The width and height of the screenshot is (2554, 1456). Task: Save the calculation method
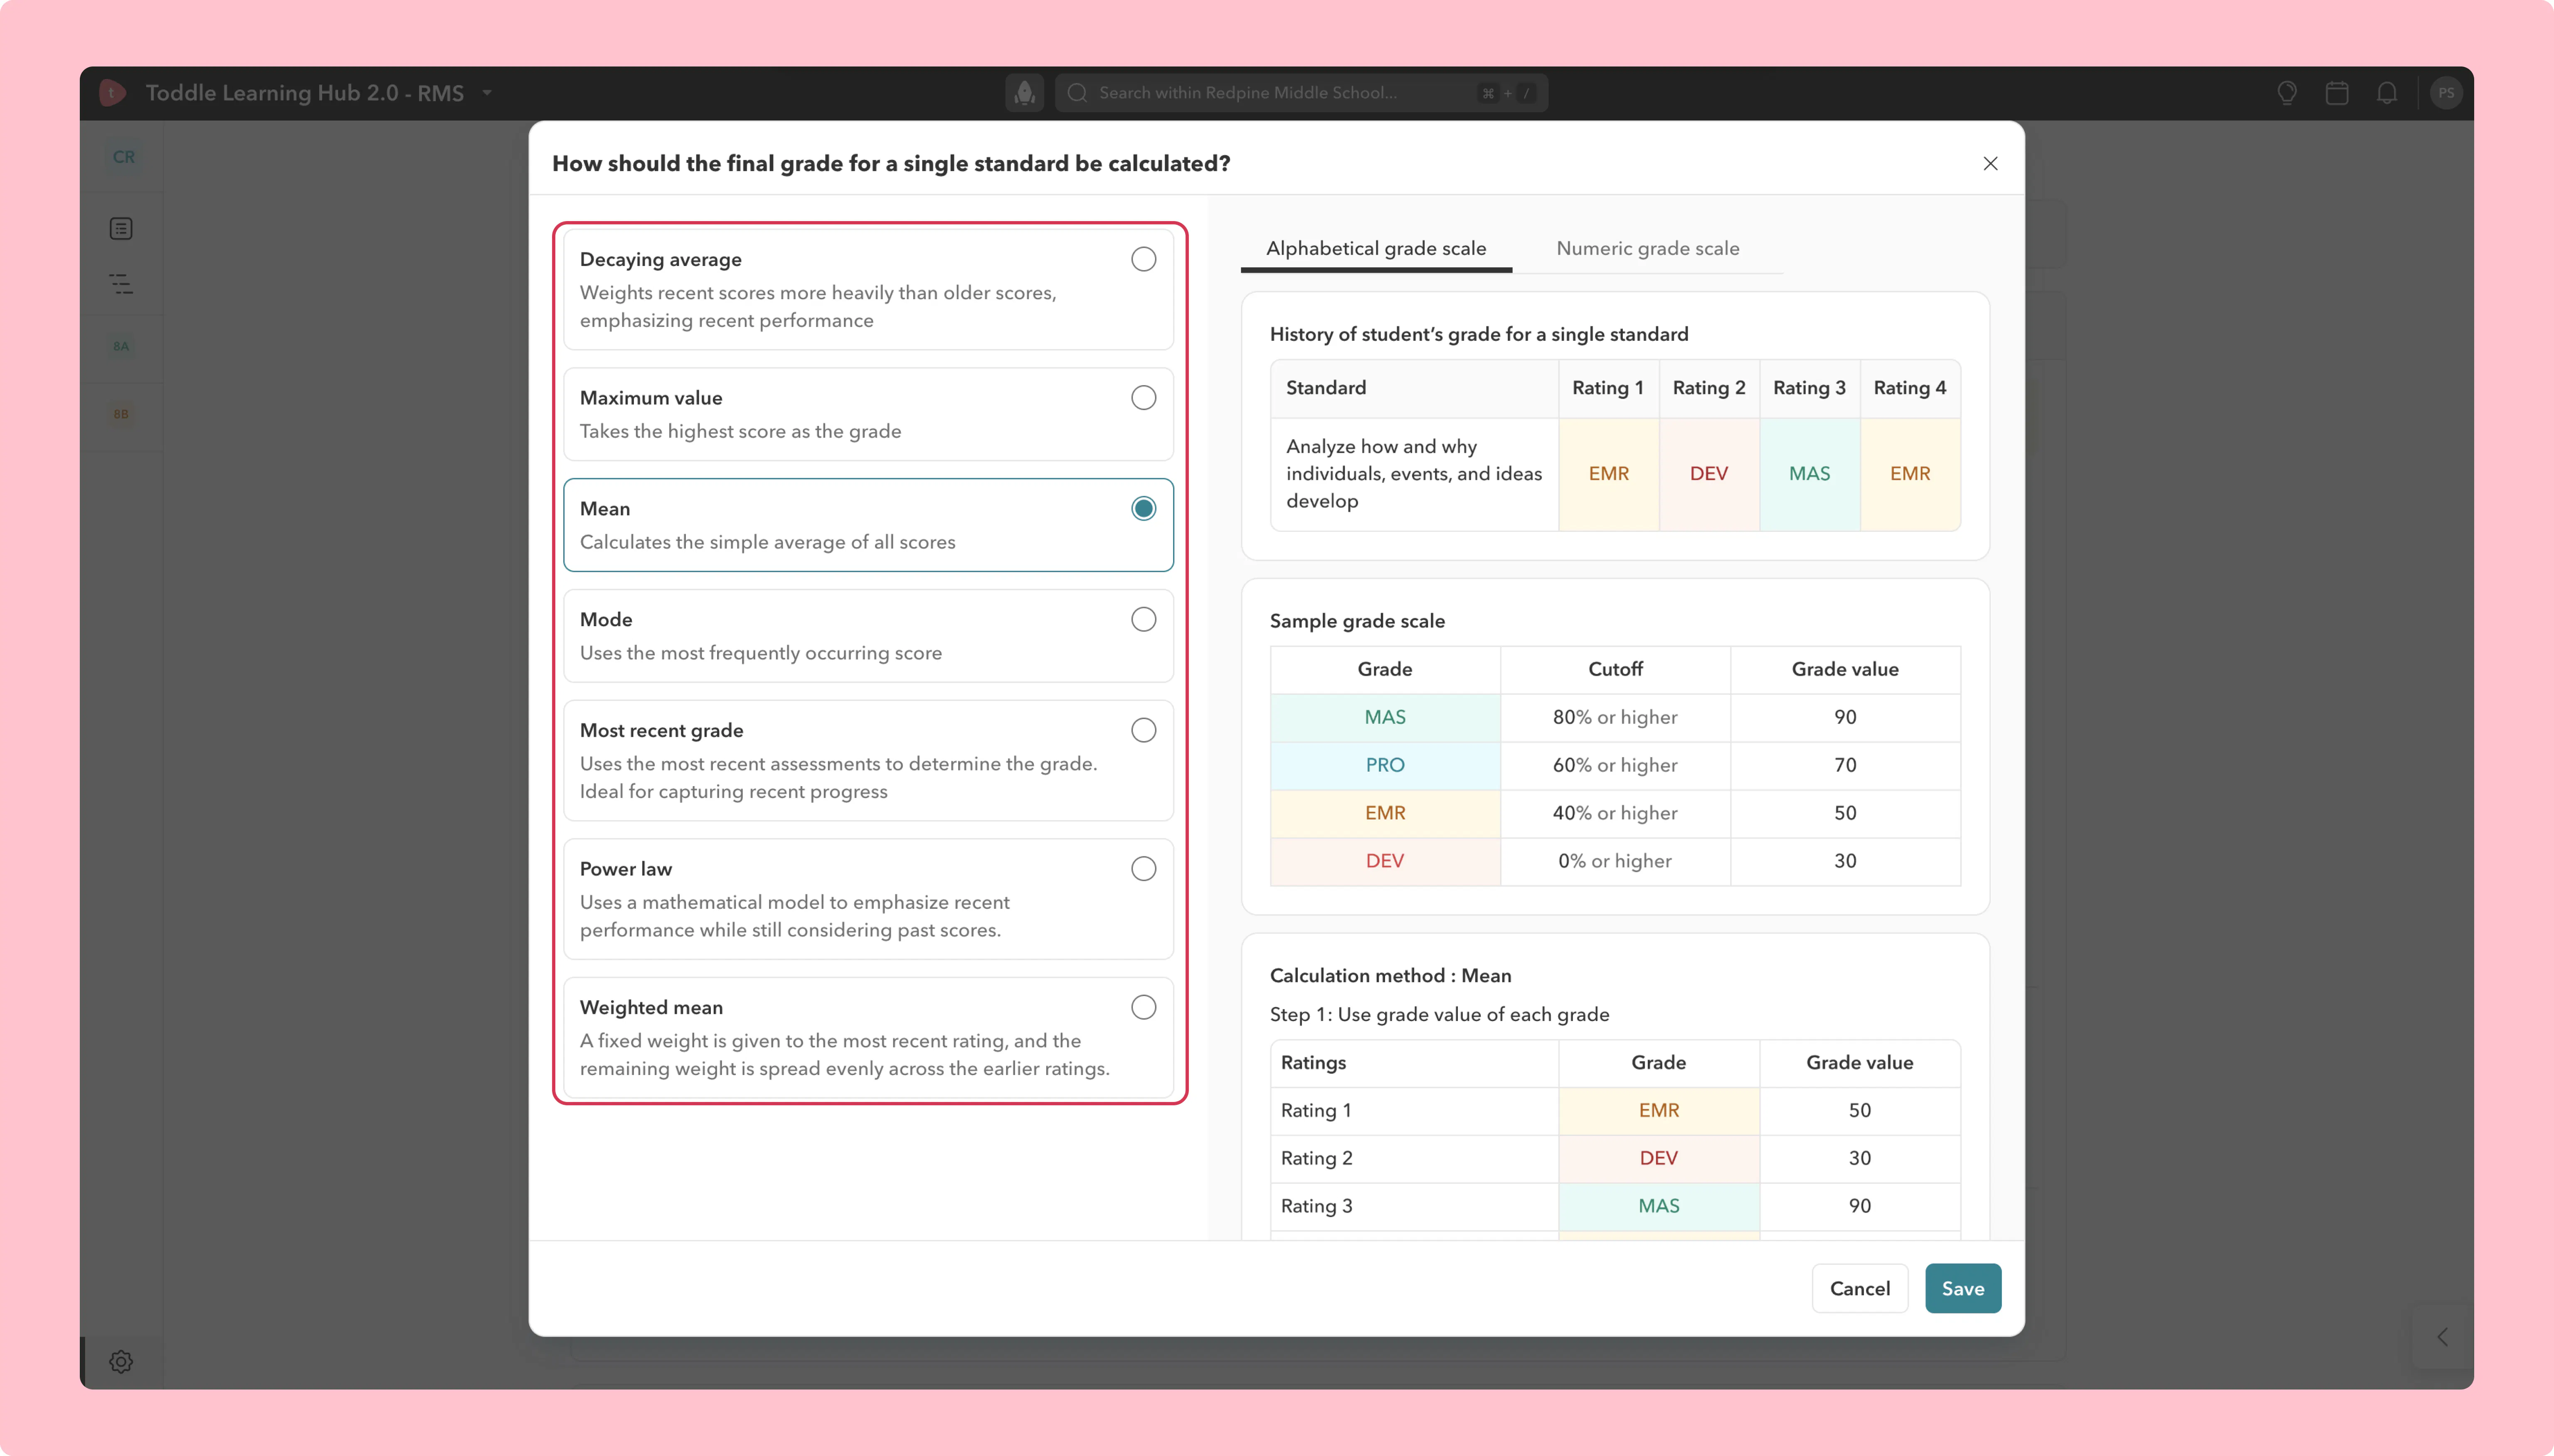point(1963,1288)
